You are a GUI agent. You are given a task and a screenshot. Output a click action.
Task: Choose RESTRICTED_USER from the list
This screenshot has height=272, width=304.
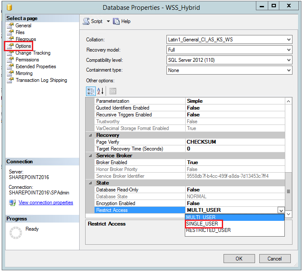click(235, 230)
